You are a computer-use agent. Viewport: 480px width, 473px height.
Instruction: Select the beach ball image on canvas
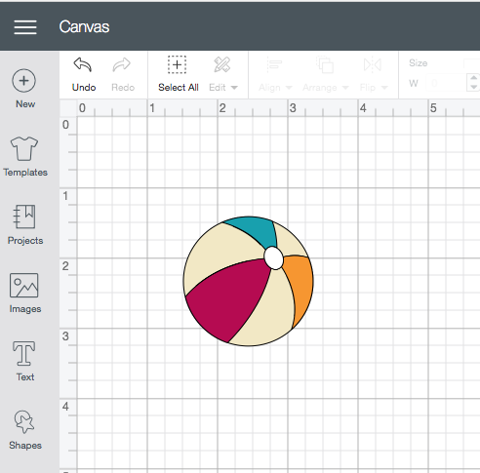tap(248, 281)
